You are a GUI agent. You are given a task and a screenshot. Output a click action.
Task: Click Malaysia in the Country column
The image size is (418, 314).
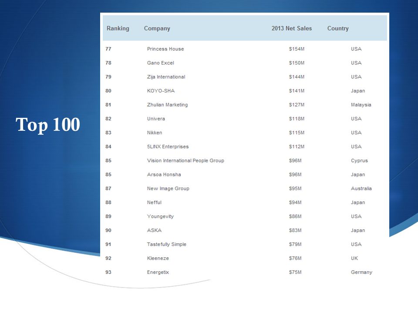pos(361,105)
